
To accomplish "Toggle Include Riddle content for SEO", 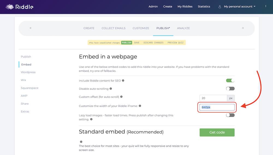I will point(230,81).
